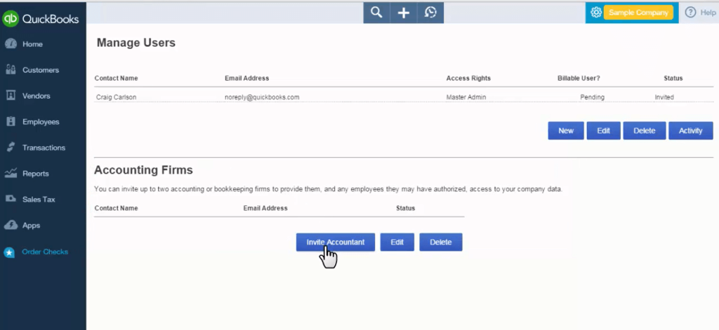Click noreply@quickbooks.com email cell

coord(262,97)
